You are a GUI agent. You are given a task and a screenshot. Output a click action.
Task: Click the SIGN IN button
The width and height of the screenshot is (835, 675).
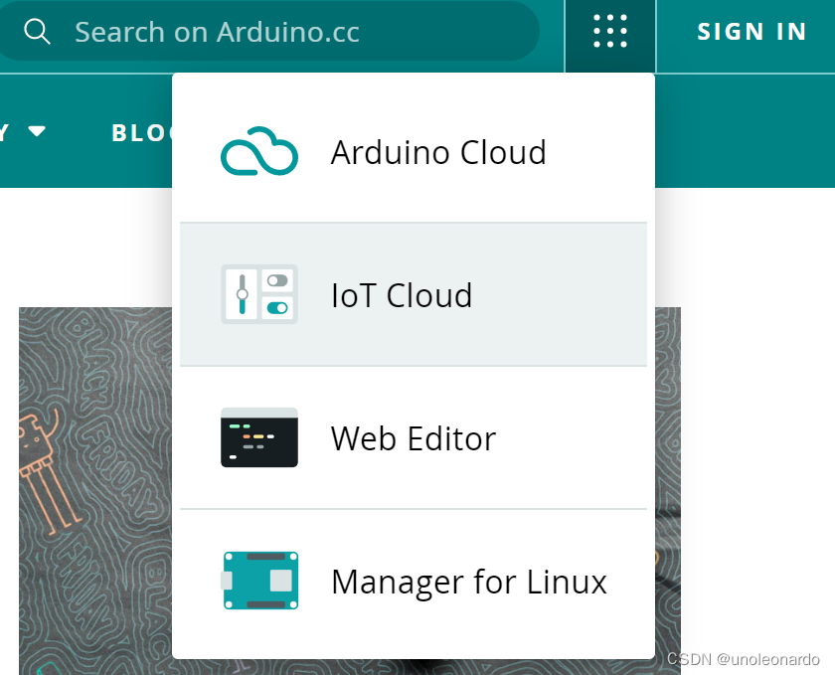pyautogui.click(x=751, y=32)
